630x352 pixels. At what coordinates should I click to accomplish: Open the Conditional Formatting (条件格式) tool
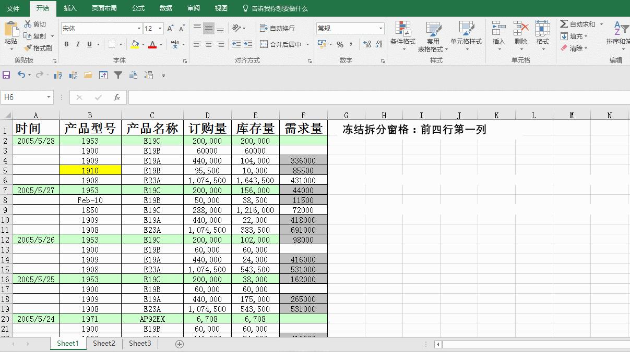pos(402,35)
